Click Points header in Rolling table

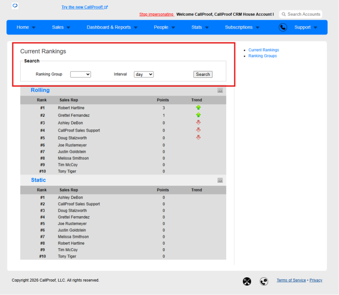[x=163, y=100]
